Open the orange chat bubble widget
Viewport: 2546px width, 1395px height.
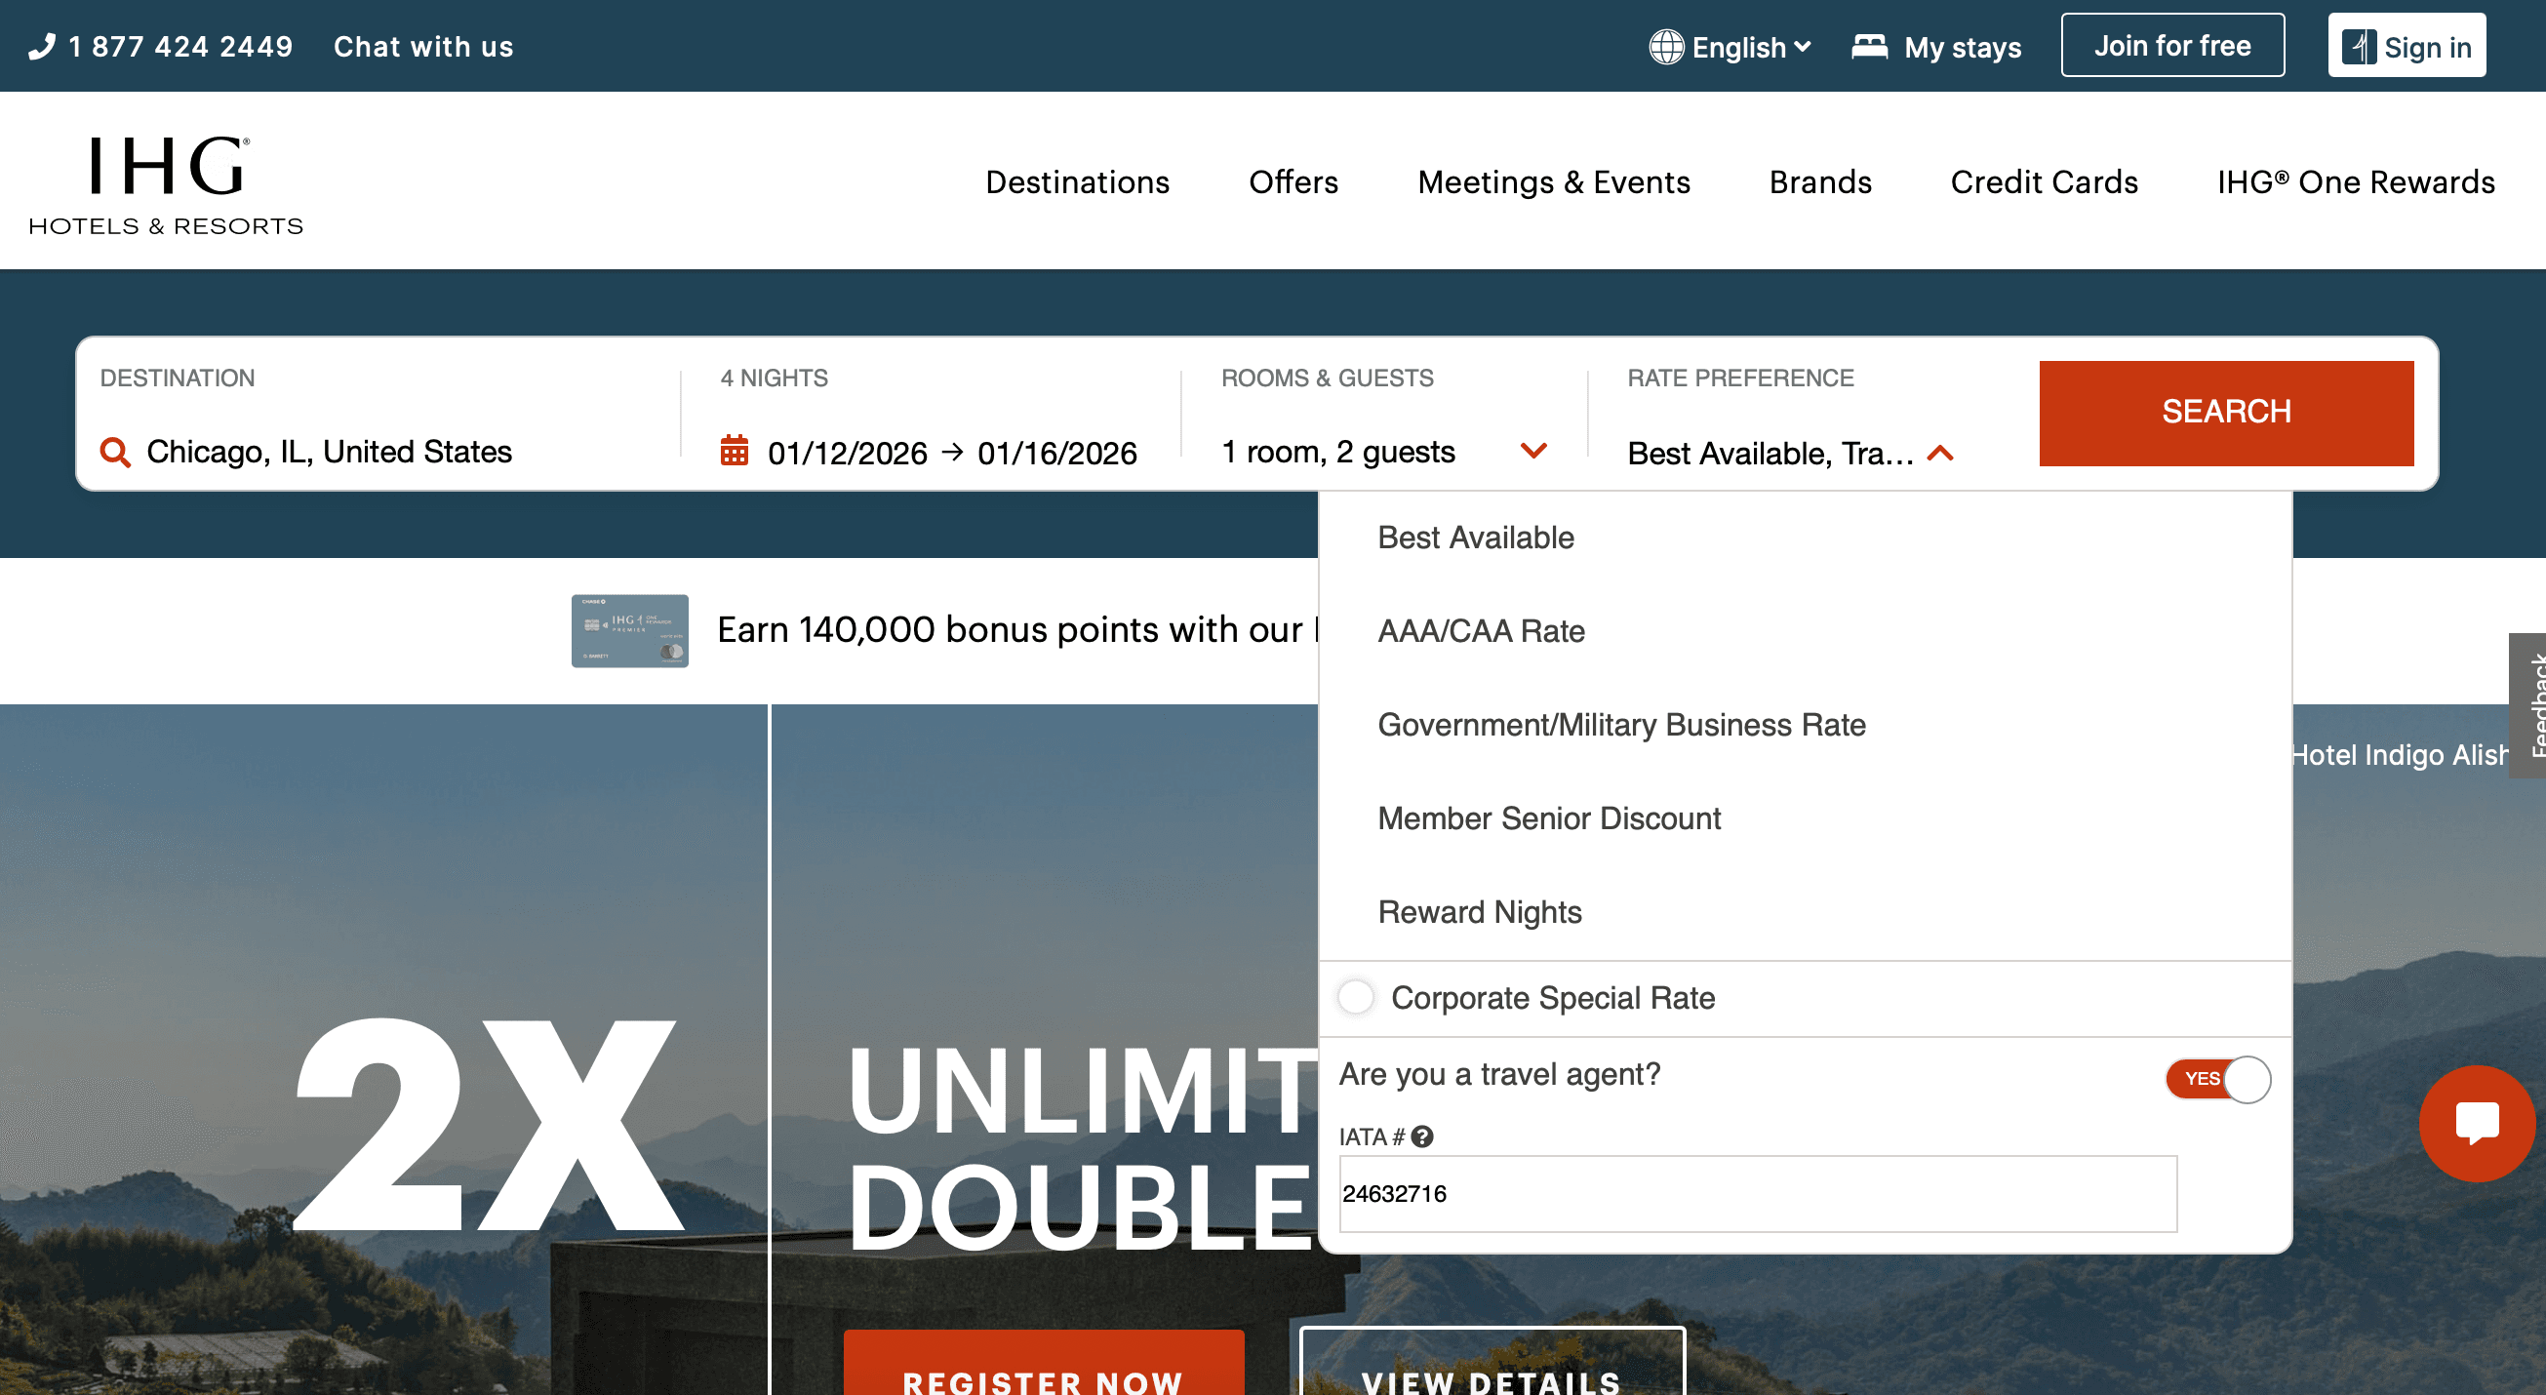2476,1123
